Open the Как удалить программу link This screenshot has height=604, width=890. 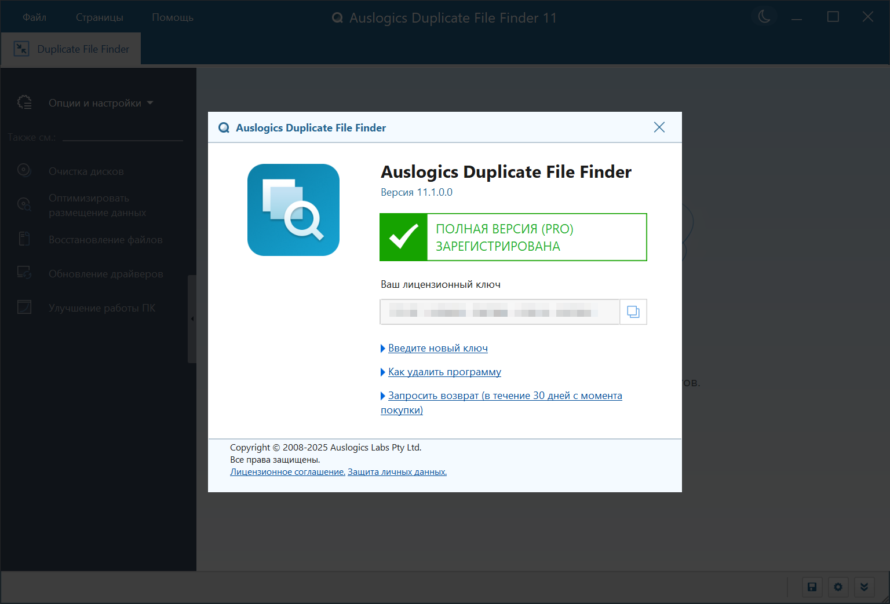pos(444,372)
